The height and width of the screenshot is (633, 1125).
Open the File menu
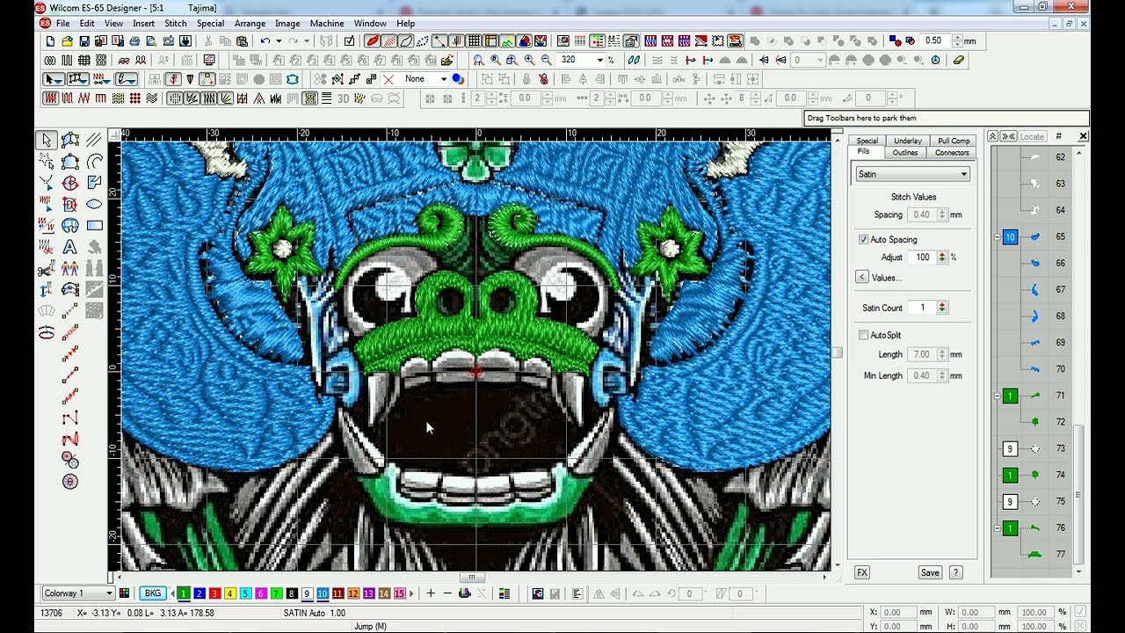63,24
